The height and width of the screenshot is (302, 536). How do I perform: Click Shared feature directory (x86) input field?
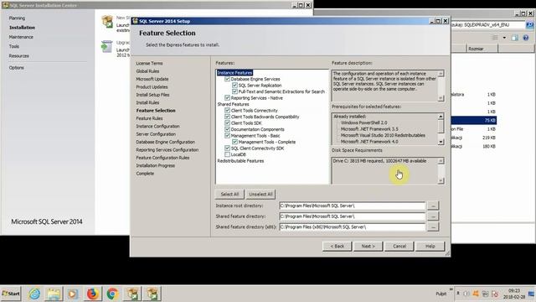tap(352, 227)
